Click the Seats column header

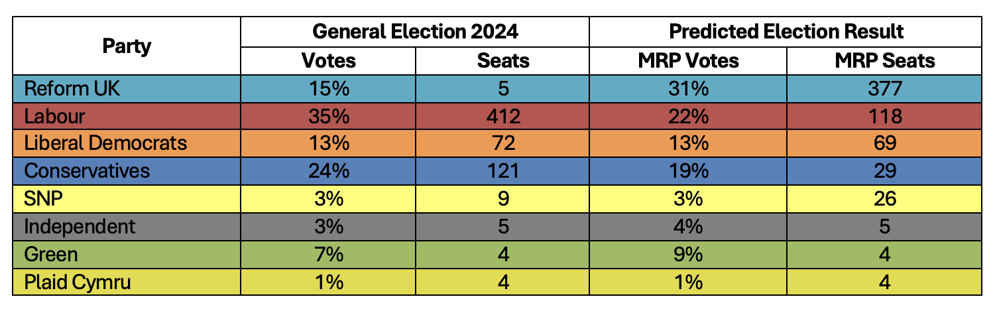pos(503,61)
